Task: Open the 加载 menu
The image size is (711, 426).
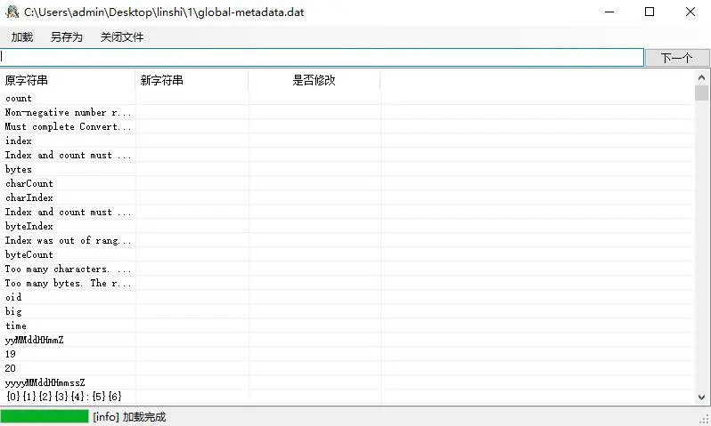Action: click(x=22, y=37)
